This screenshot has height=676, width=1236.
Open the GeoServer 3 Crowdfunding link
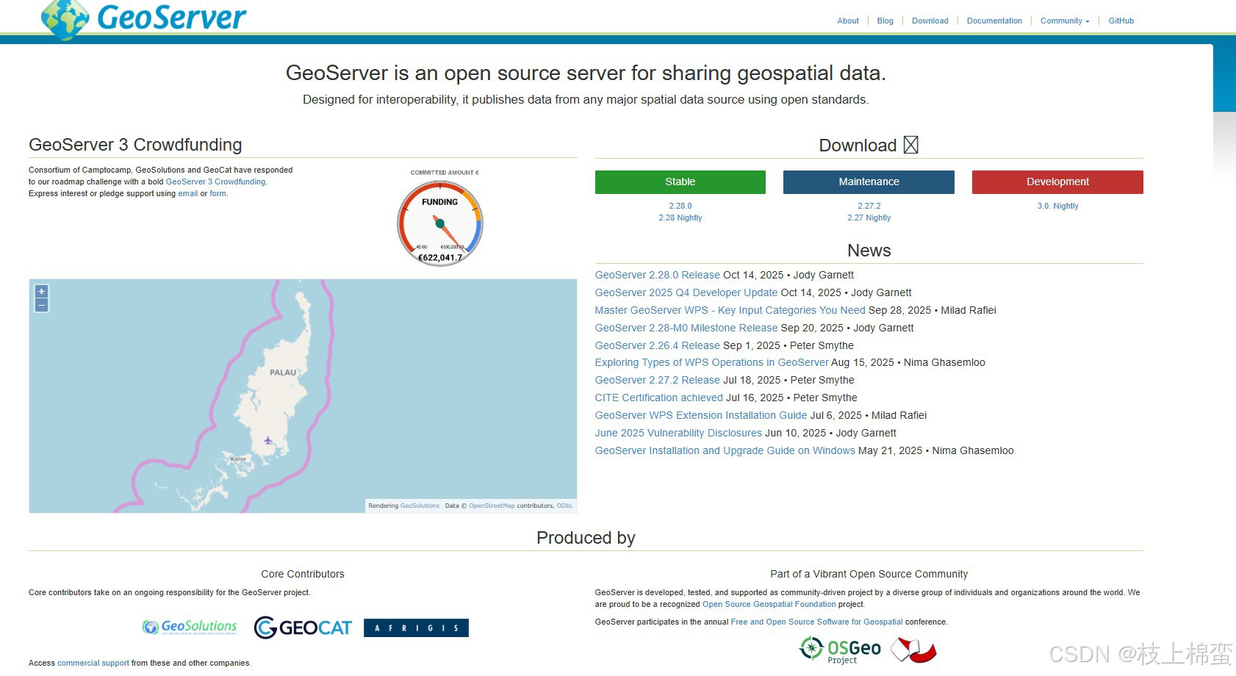click(215, 181)
